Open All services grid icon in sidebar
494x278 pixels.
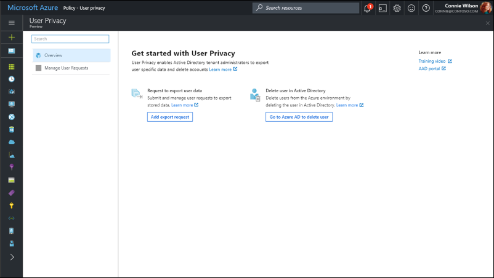click(x=11, y=66)
